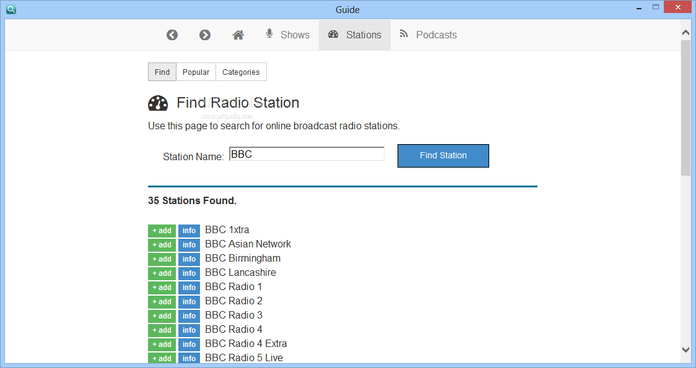Add BBC Radio 4 station
This screenshot has width=696, height=368.
point(162,330)
